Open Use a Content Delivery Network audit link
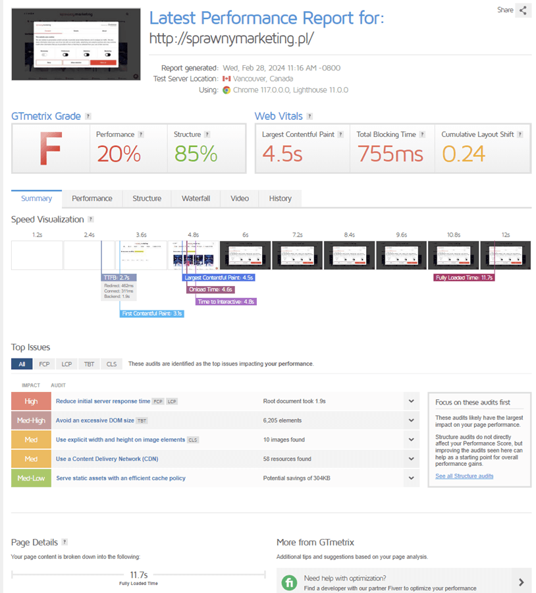 tap(107, 459)
